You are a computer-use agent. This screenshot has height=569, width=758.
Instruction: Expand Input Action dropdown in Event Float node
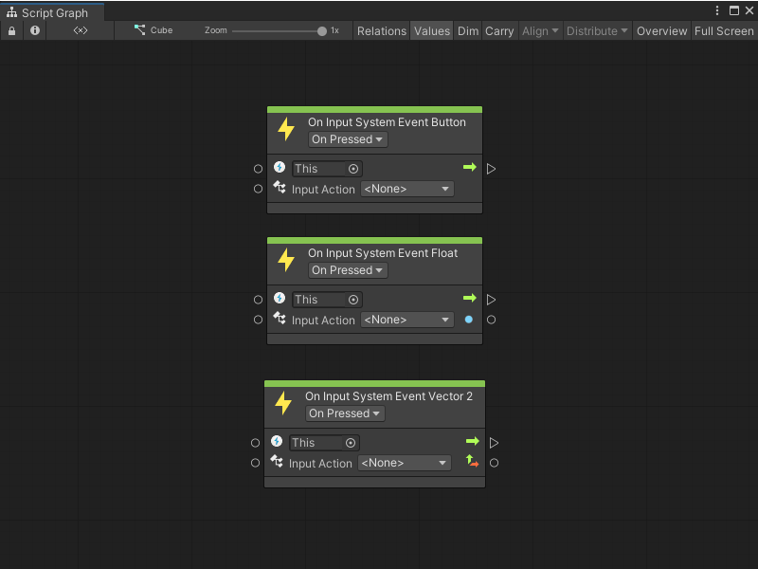[406, 320]
